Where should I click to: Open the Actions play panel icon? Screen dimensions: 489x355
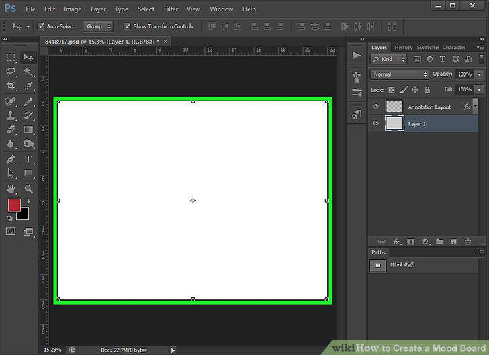tap(357, 56)
